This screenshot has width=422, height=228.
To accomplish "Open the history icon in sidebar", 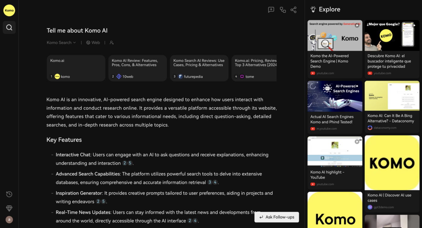I will pyautogui.click(x=9, y=194).
